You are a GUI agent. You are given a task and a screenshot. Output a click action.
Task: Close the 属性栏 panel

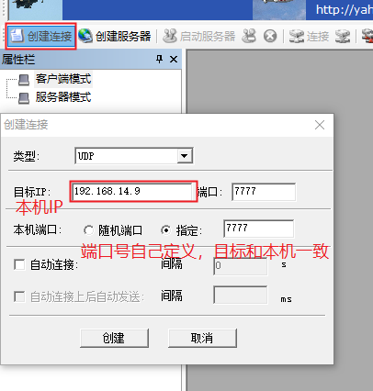coord(174,59)
